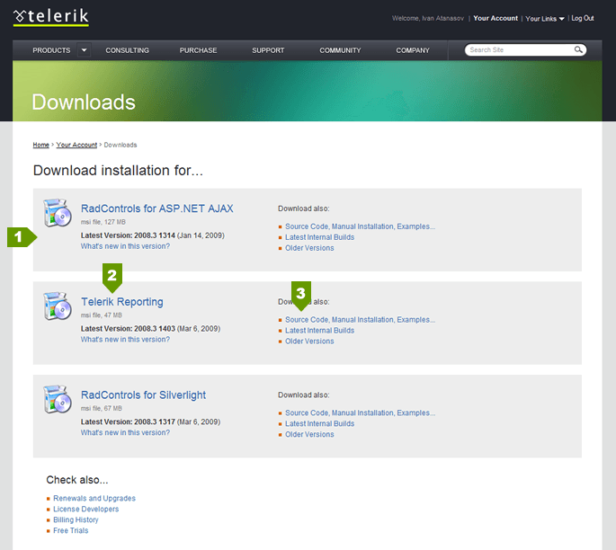Download Telerik Reporting installer
Image resolution: width=616 pixels, height=550 pixels.
[122, 301]
